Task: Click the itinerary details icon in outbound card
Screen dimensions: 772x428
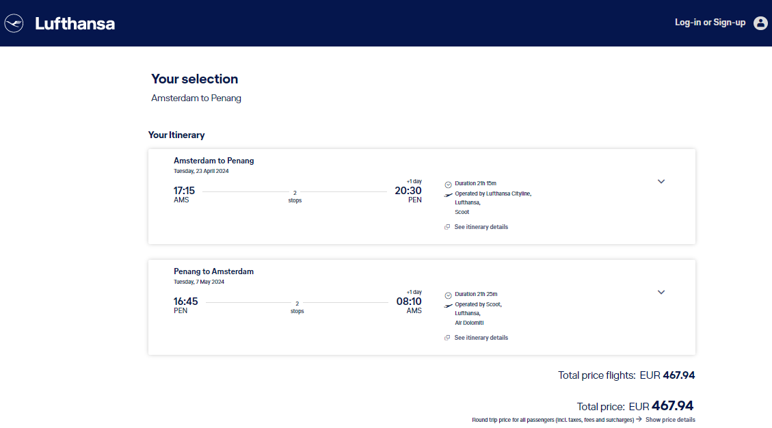Action: (x=447, y=227)
